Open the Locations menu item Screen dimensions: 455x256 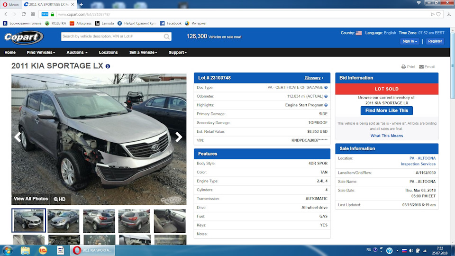point(108,53)
